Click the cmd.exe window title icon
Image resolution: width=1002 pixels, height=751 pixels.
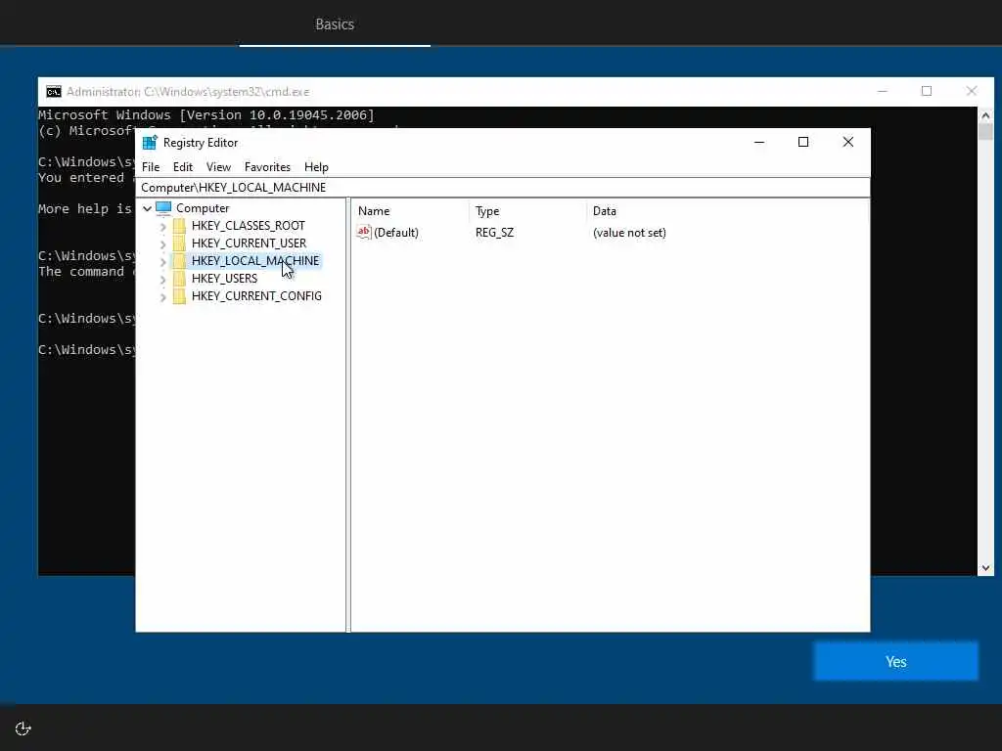54,92
